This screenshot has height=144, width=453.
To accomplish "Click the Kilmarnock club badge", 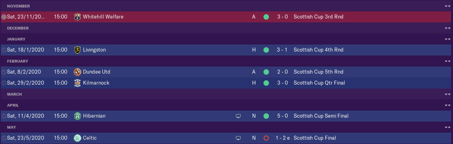I will (x=77, y=83).
